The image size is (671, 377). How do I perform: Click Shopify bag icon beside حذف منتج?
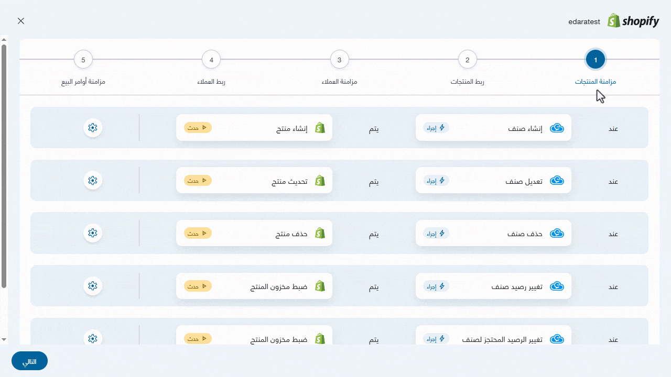pyautogui.click(x=320, y=234)
